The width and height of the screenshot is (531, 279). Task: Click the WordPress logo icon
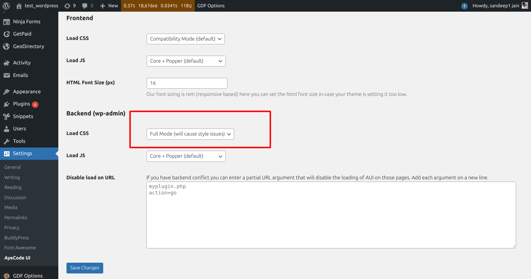click(x=6, y=6)
